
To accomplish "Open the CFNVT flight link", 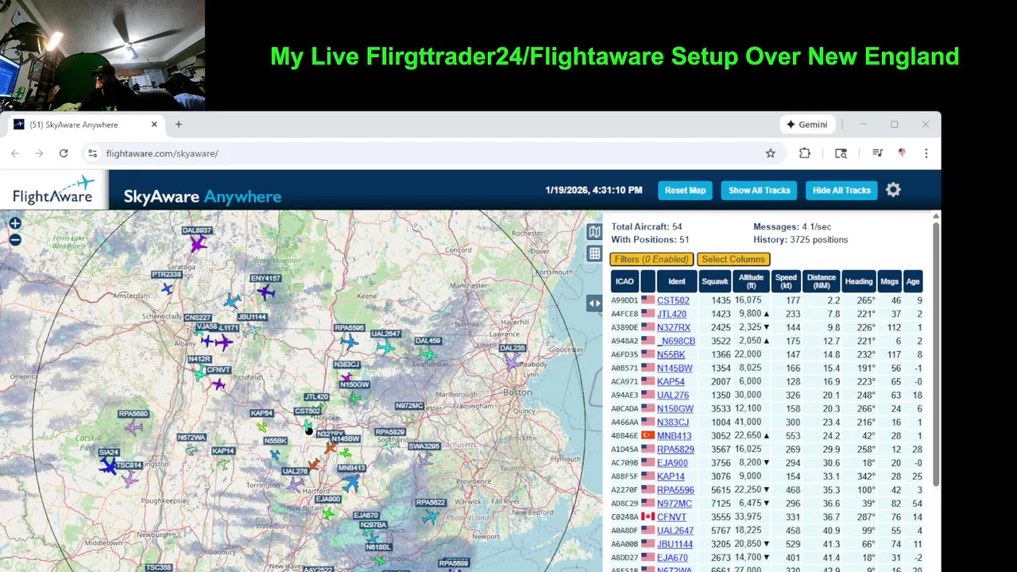I will tap(671, 517).
